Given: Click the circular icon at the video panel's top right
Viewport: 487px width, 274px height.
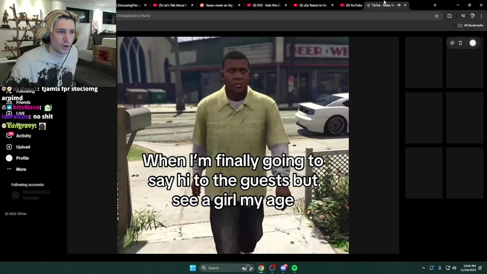Looking at the screenshot, I should coord(452,43).
